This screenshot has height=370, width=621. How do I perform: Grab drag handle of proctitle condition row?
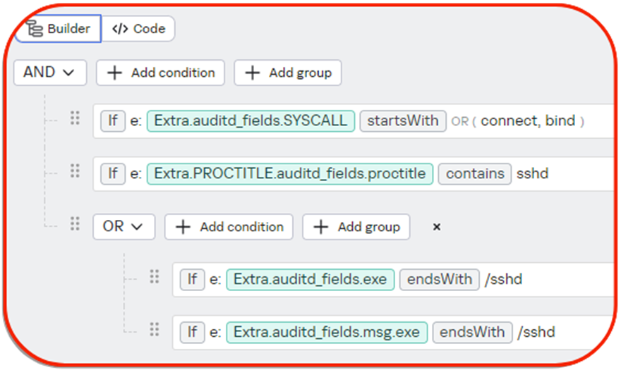tap(75, 171)
